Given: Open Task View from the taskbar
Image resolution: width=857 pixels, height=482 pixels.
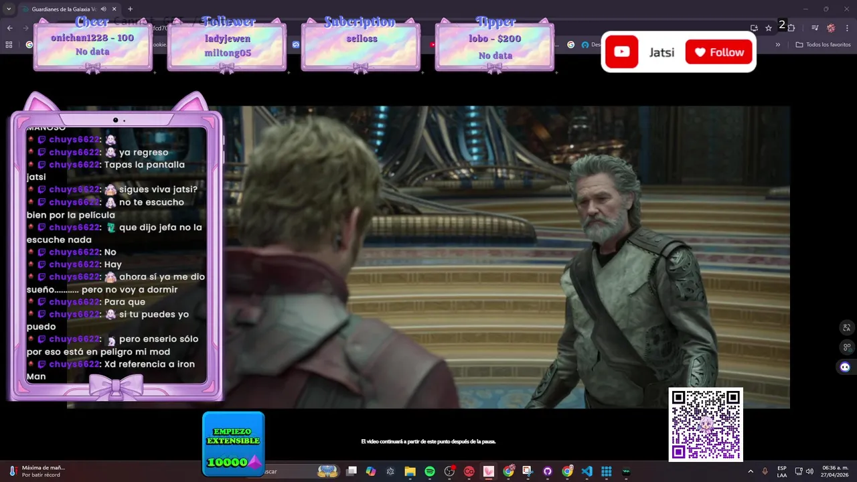Looking at the screenshot, I should click(x=352, y=471).
